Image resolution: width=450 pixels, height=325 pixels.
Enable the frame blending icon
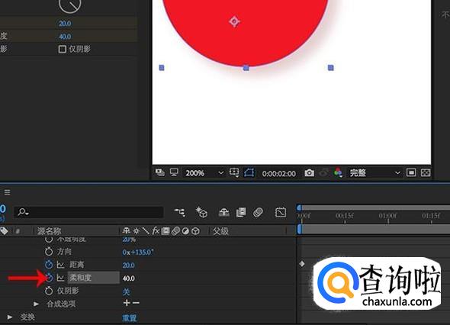pyautogui.click(x=241, y=212)
